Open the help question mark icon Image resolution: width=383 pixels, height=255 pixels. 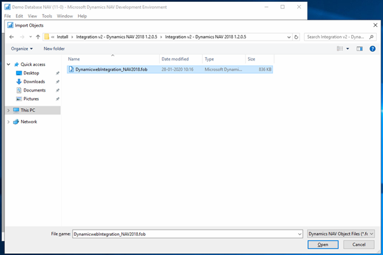372,48
